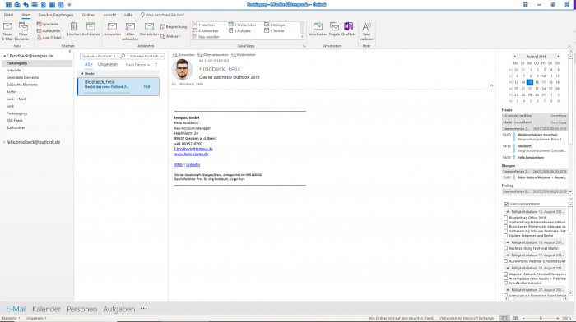Screen dimensions: 576x322
Task: Mark task Blogbeitrag Office 2019 complete
Action: click(x=506, y=218)
